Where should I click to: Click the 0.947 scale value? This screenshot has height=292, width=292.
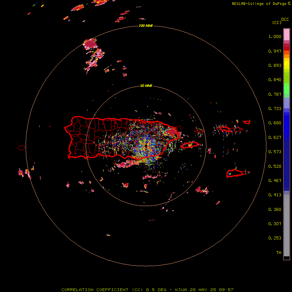275,51
